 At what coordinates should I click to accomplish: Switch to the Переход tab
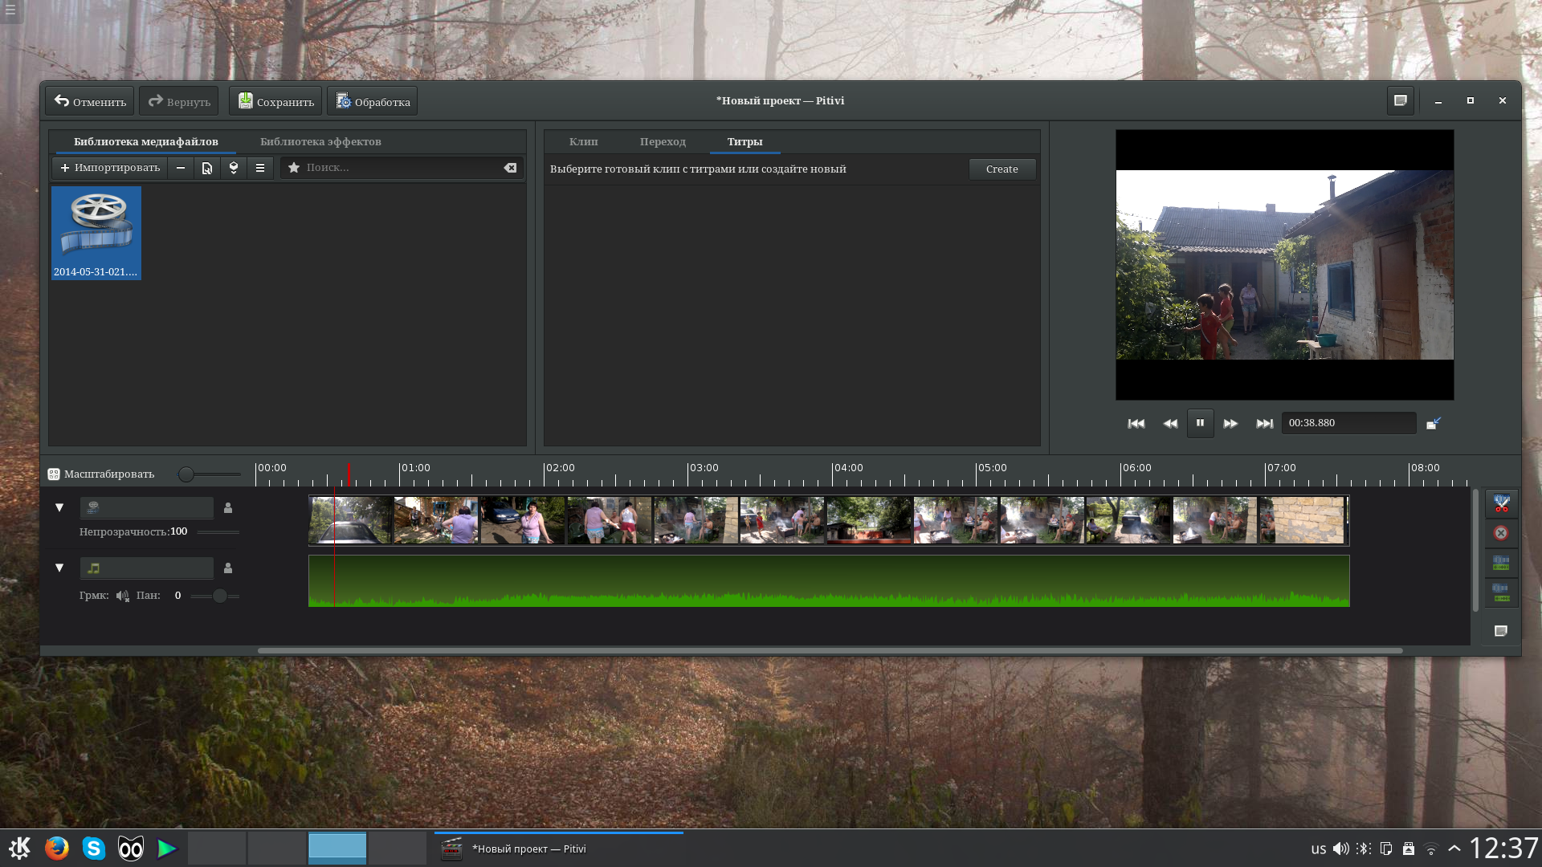(x=663, y=142)
